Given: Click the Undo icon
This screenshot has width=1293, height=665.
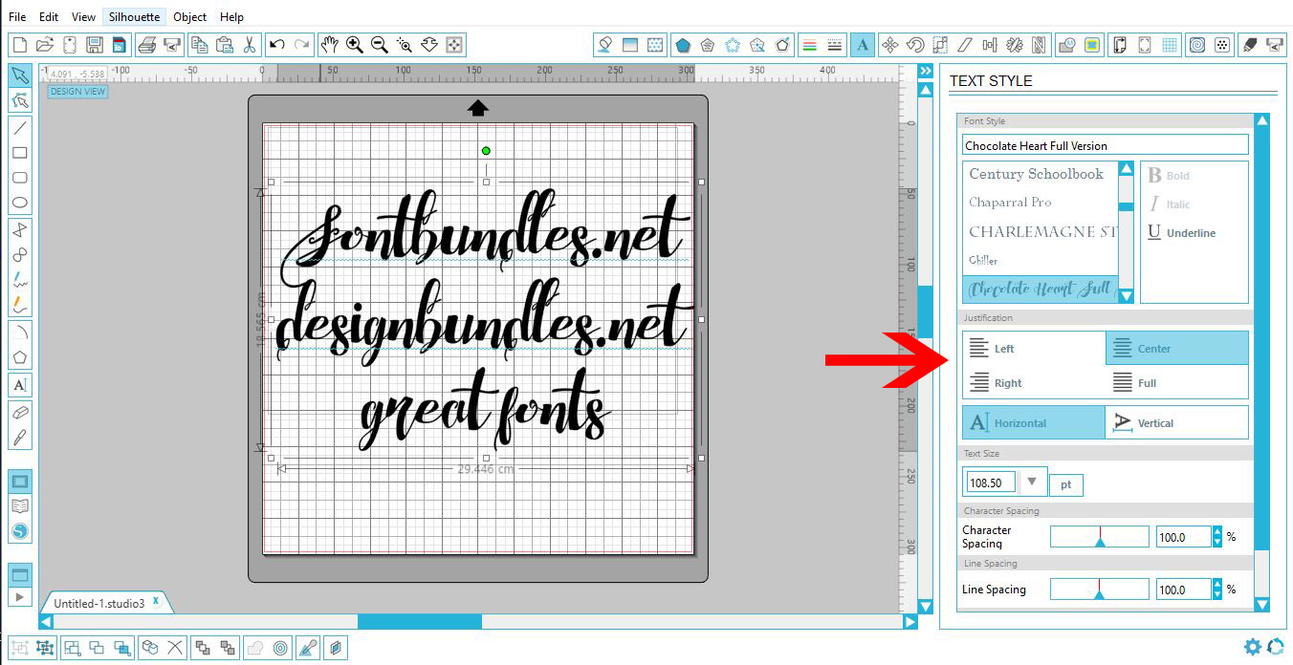Looking at the screenshot, I should click(x=276, y=44).
